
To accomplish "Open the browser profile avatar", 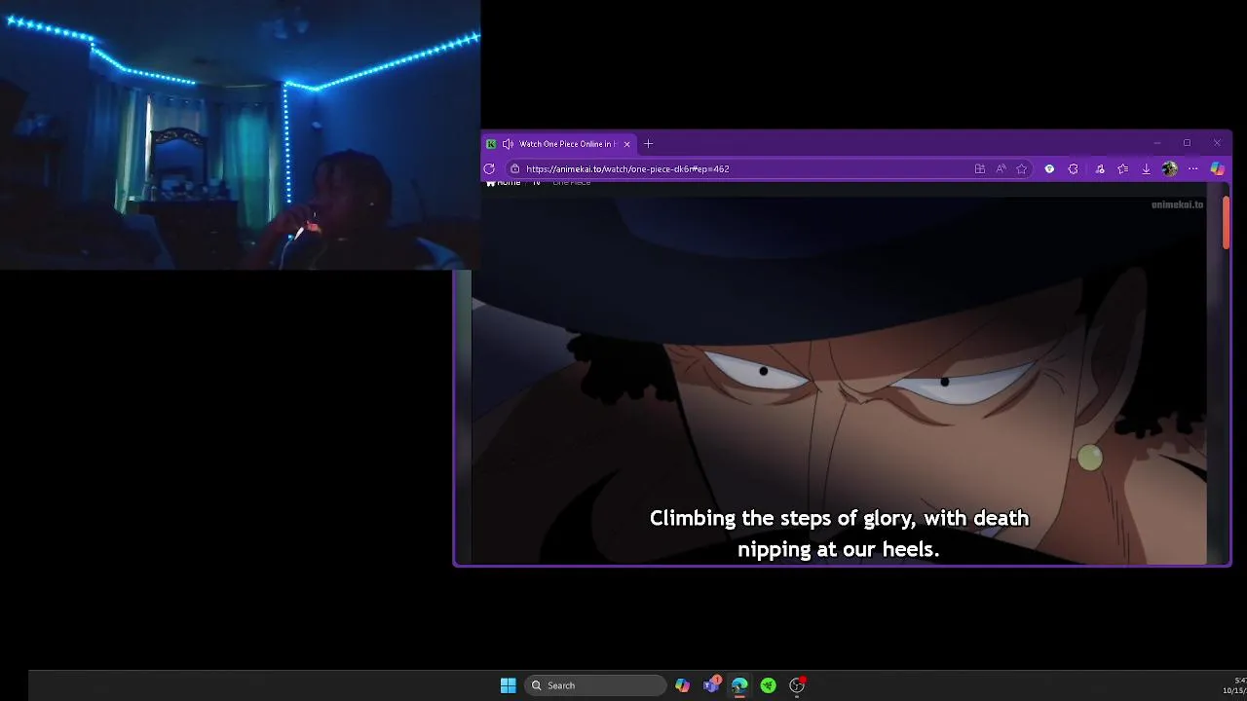I will [1169, 168].
